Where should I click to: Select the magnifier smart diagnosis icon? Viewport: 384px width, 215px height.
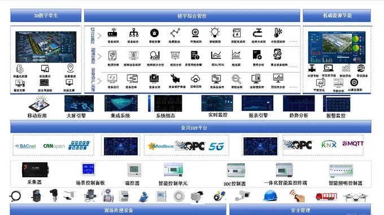click(236, 79)
